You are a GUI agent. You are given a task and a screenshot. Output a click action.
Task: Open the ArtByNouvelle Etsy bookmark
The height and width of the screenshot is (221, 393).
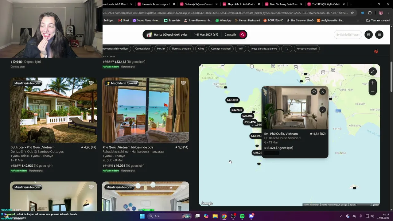tap(330, 21)
